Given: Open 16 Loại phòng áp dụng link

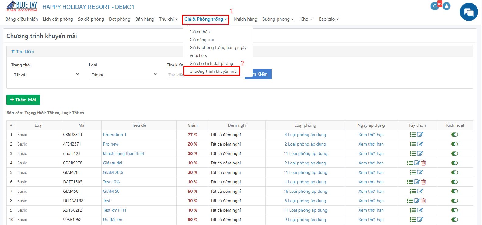Looking at the screenshot, I should point(305,191).
